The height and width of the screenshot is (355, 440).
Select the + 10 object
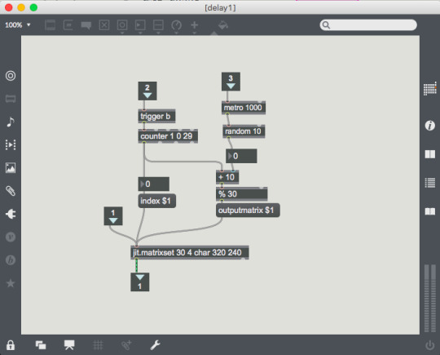pos(227,177)
